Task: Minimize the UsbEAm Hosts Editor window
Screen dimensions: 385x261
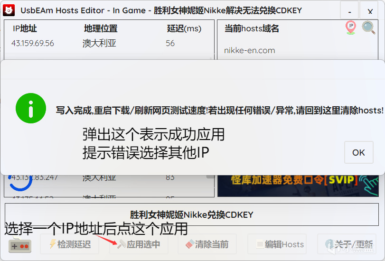Action: click(349, 10)
